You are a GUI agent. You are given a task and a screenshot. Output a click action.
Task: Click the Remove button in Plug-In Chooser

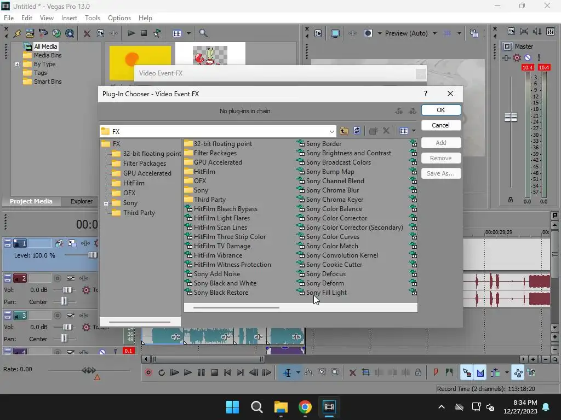tap(441, 158)
